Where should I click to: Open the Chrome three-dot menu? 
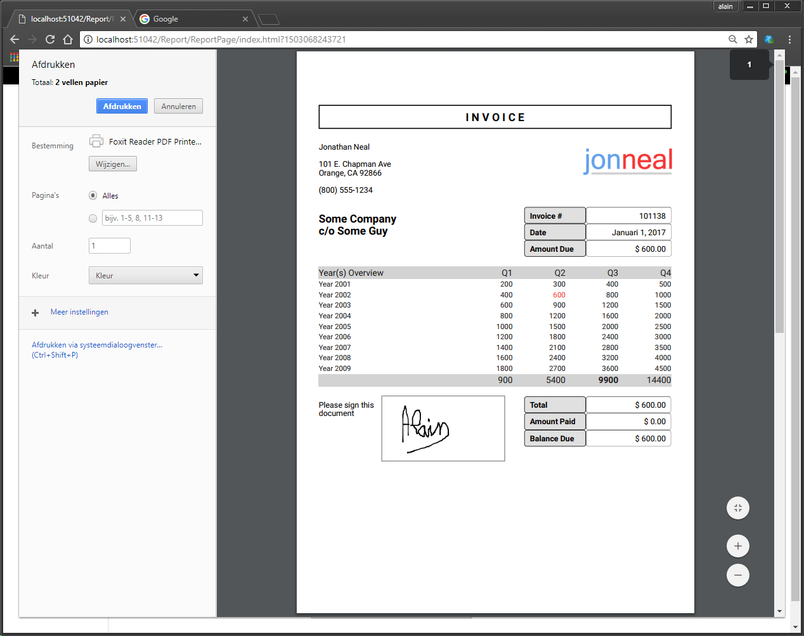[789, 39]
